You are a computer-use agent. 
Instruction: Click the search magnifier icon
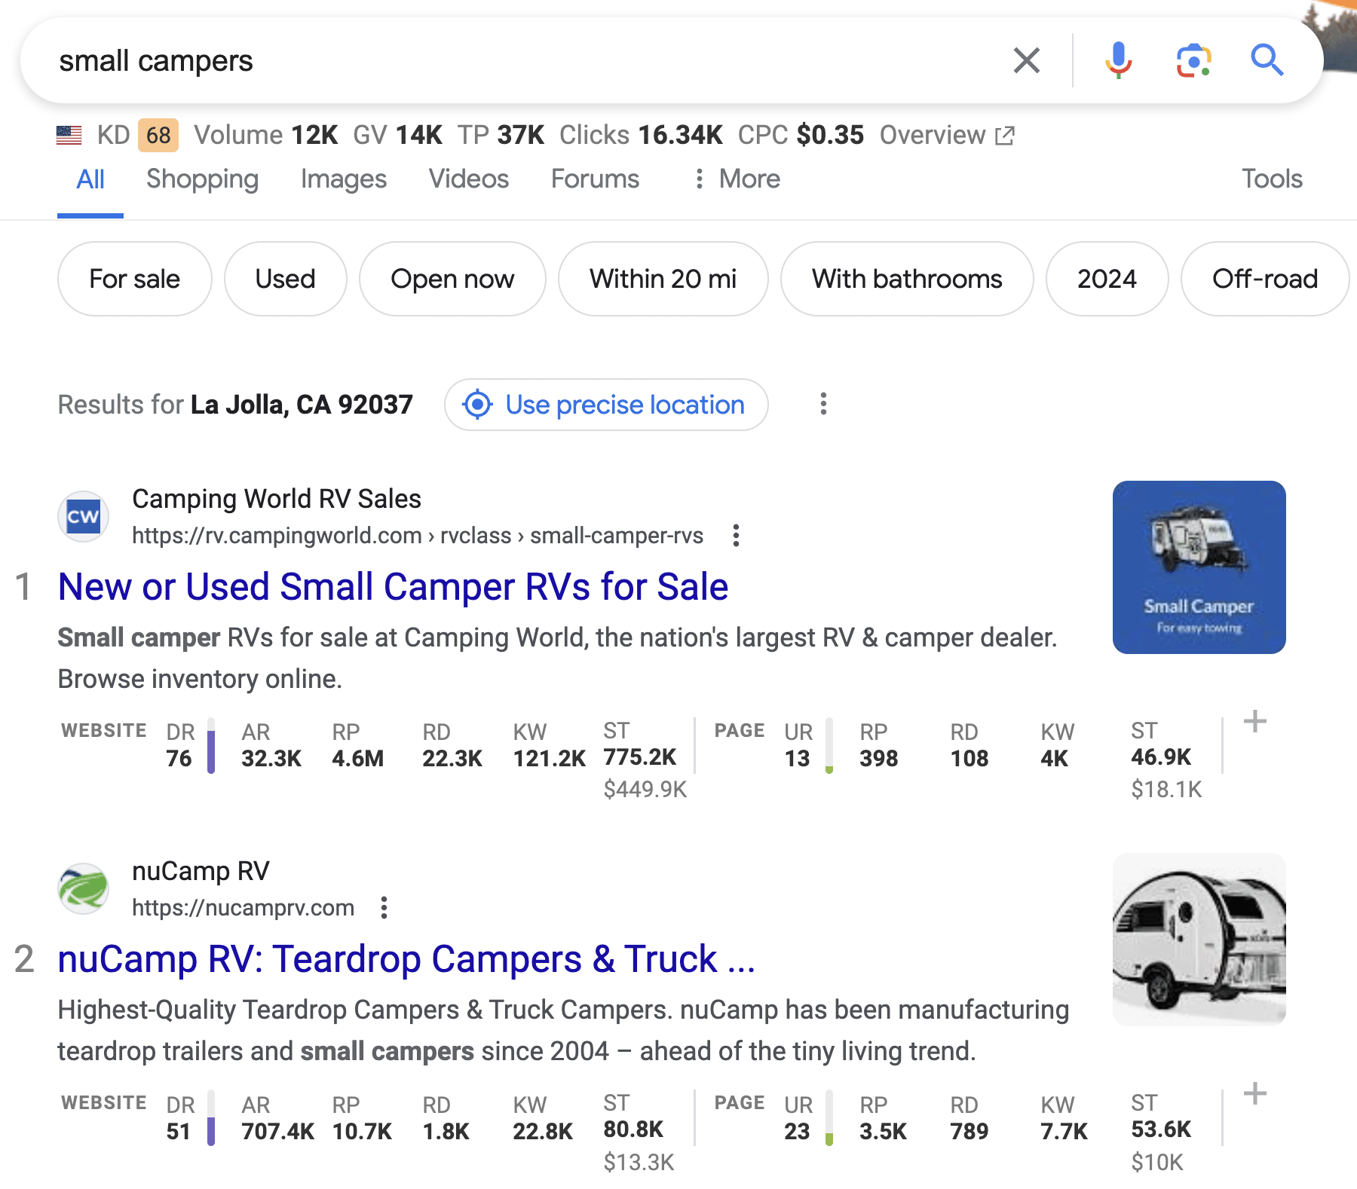(x=1266, y=60)
